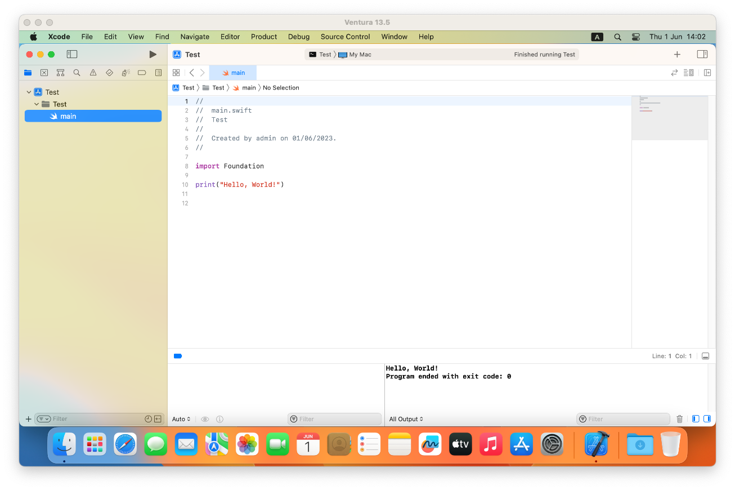Screen dimensions: 735x490
Task: Open the test navigator diamond icon
Action: [109, 73]
